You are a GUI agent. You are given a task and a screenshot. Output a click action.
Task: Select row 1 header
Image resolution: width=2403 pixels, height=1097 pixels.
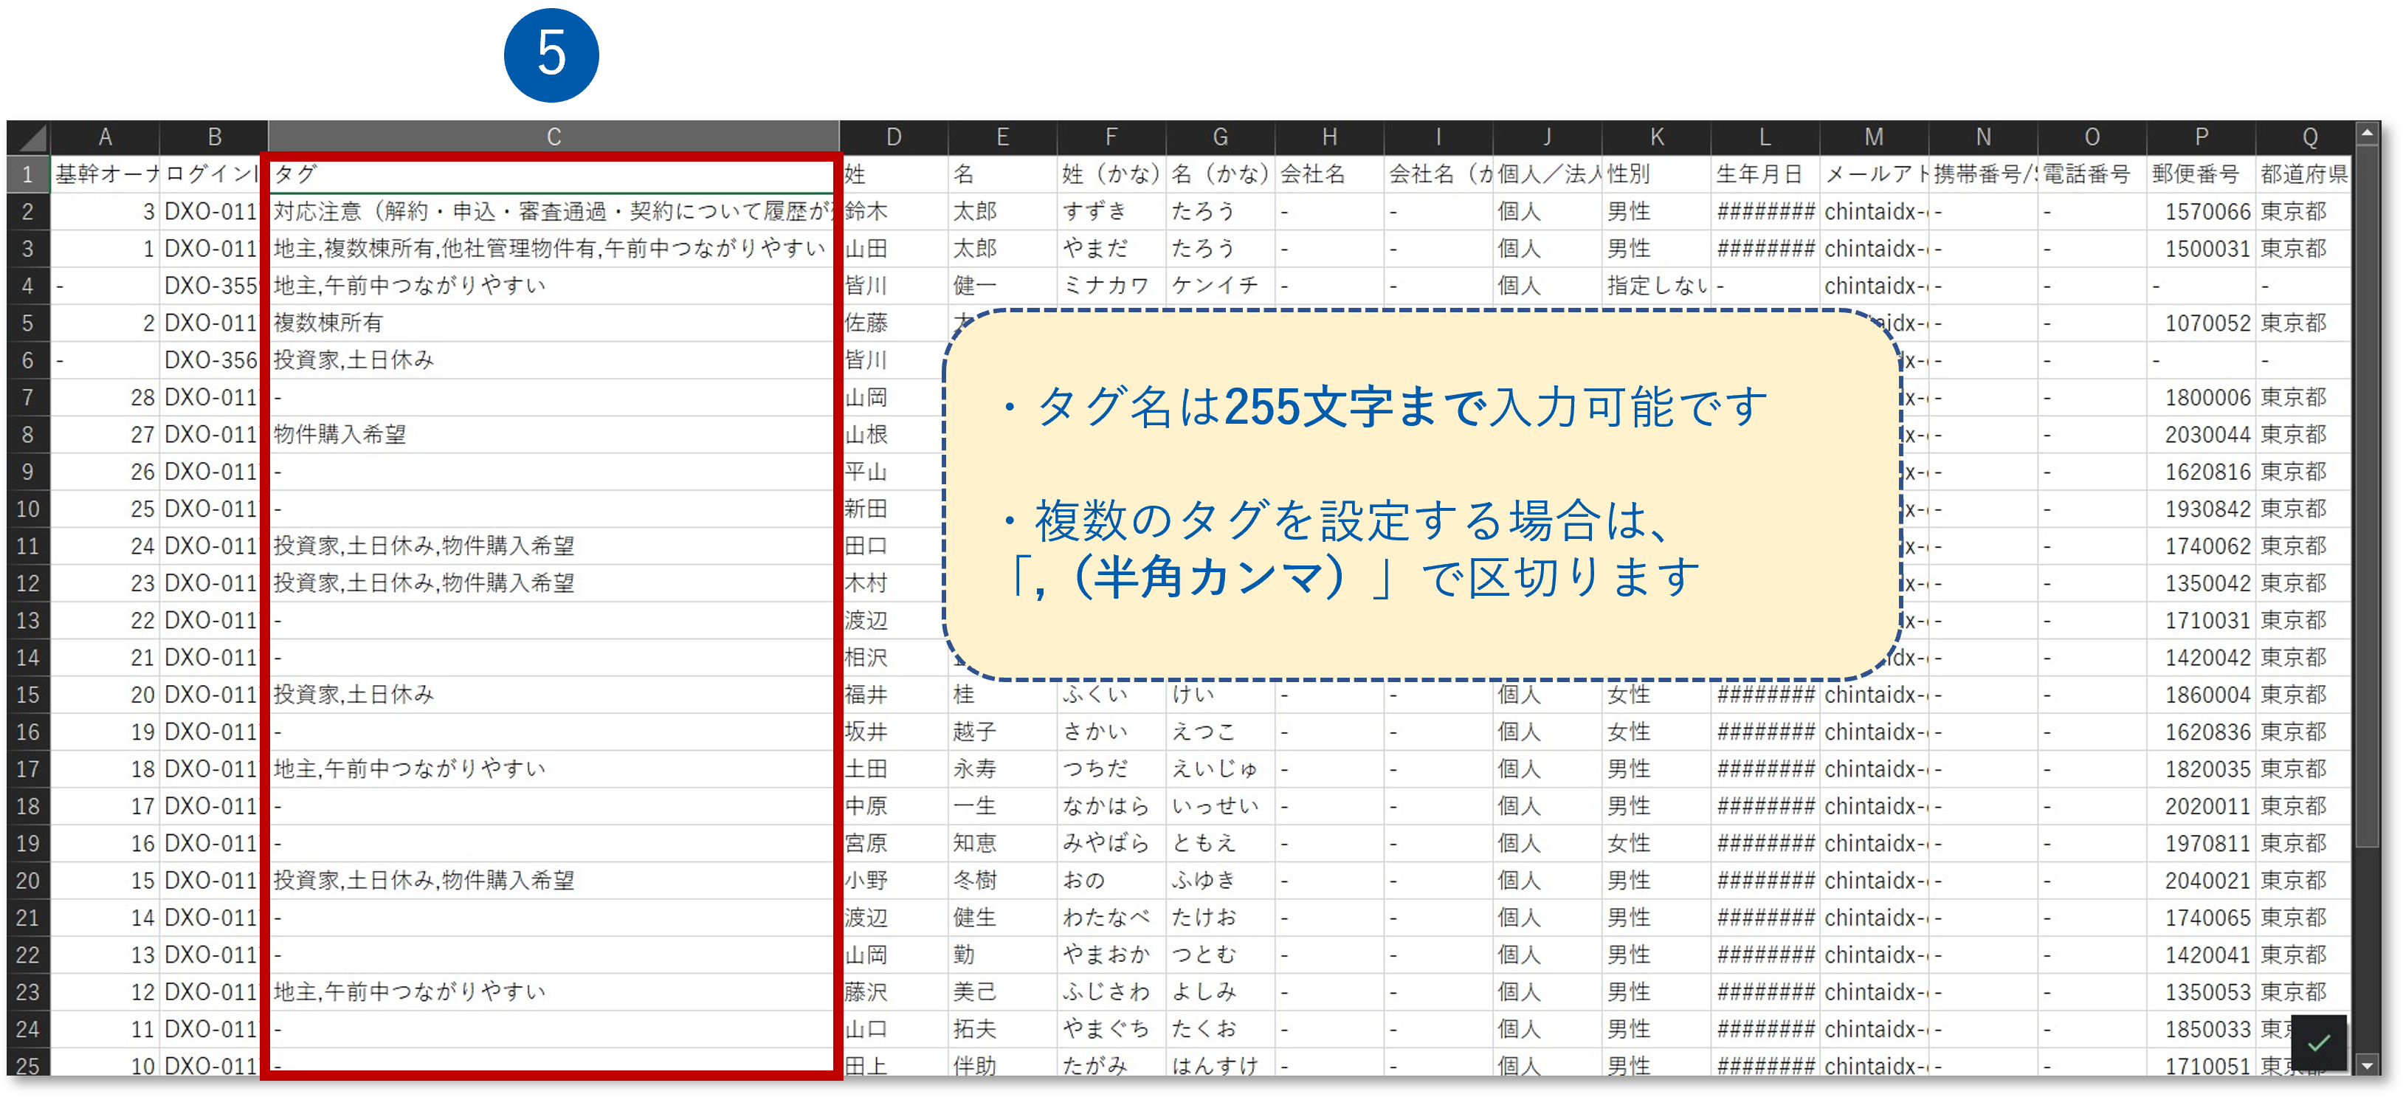coord(27,174)
